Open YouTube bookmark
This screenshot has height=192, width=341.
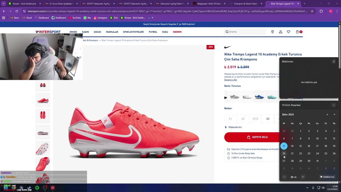pos(75,18)
